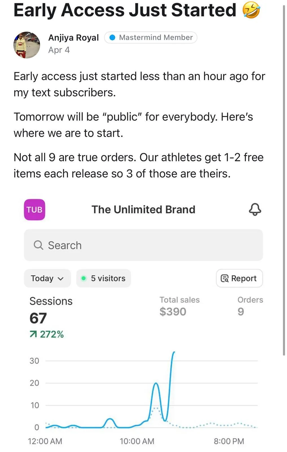
Task: Open Anjiya Royal's profile name
Action: tap(73, 37)
